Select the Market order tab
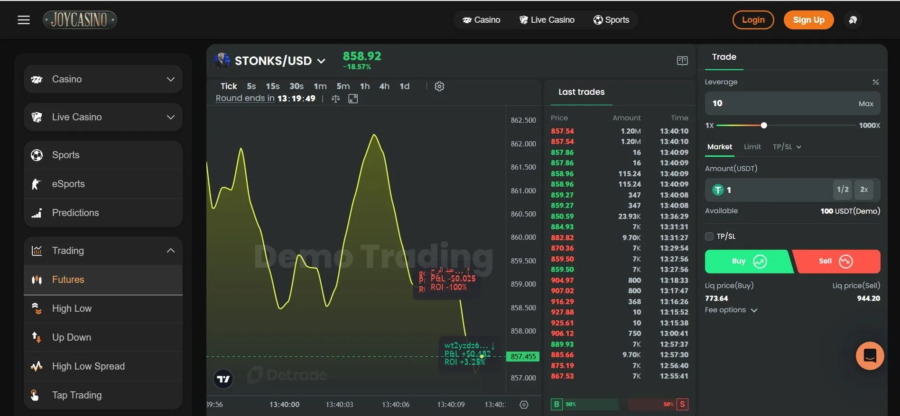The image size is (900, 416). pos(720,147)
